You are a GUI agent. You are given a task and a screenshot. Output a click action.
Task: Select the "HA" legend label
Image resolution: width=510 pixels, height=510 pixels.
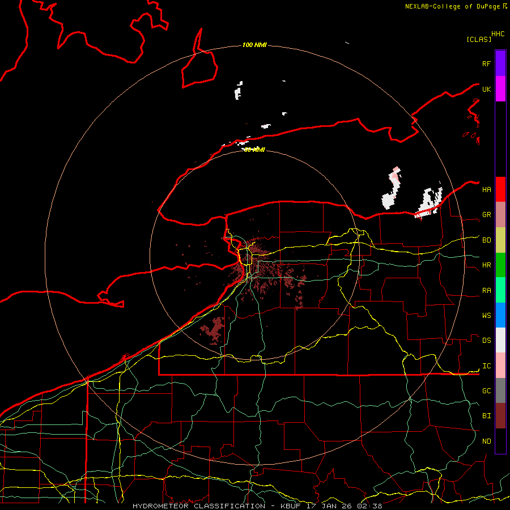(486, 189)
